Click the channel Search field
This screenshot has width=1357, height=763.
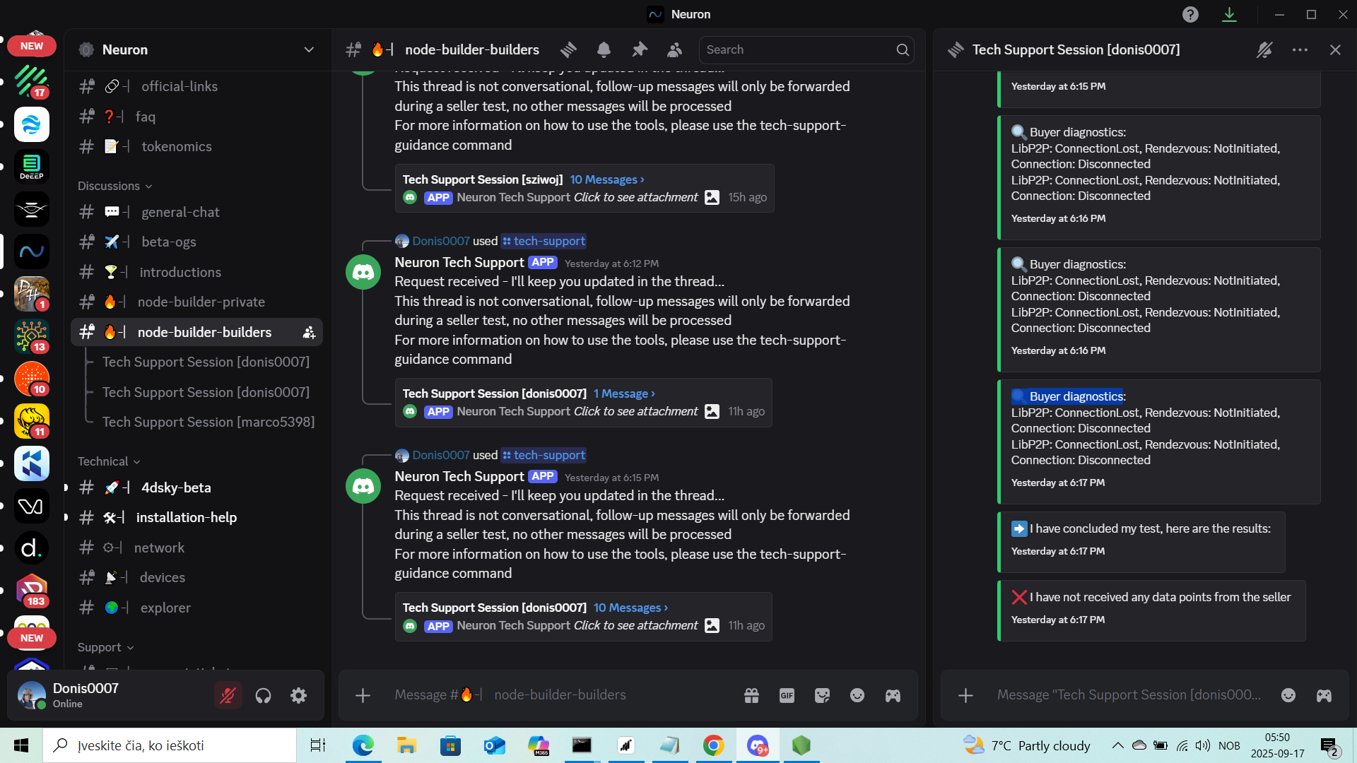(806, 49)
